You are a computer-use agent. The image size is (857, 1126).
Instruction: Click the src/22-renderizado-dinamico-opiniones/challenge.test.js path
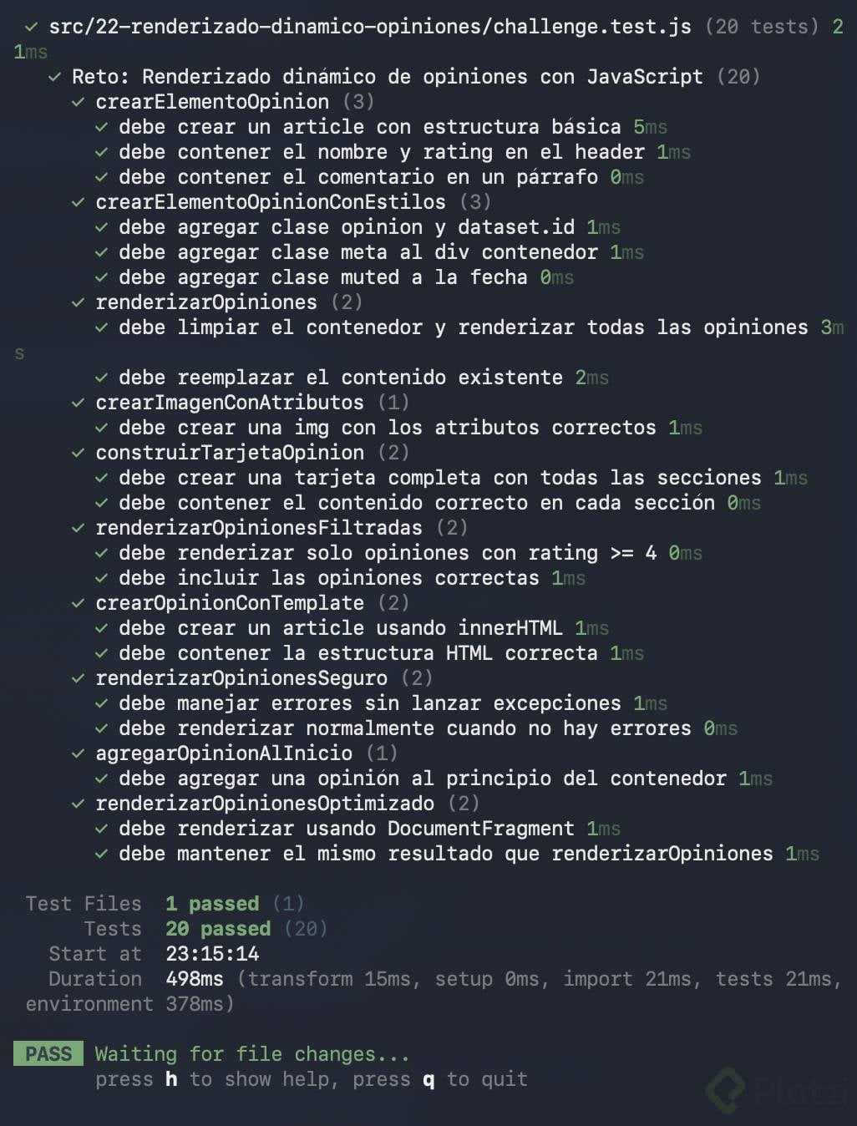[370, 27]
